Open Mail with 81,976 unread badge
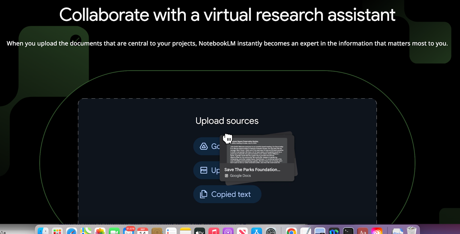The height and width of the screenshot is (234, 460). tap(129, 231)
